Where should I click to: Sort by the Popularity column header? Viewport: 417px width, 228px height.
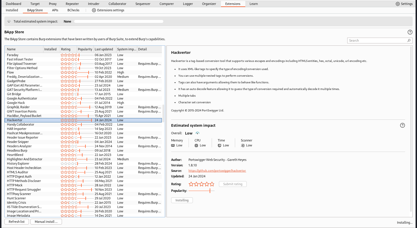85,49
